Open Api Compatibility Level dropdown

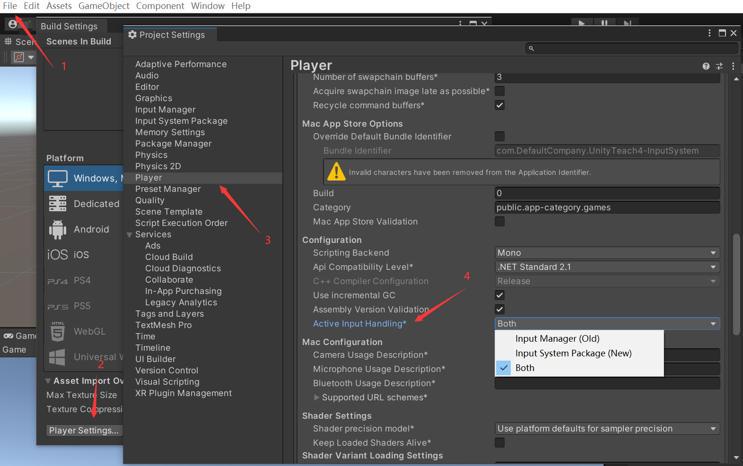(607, 267)
